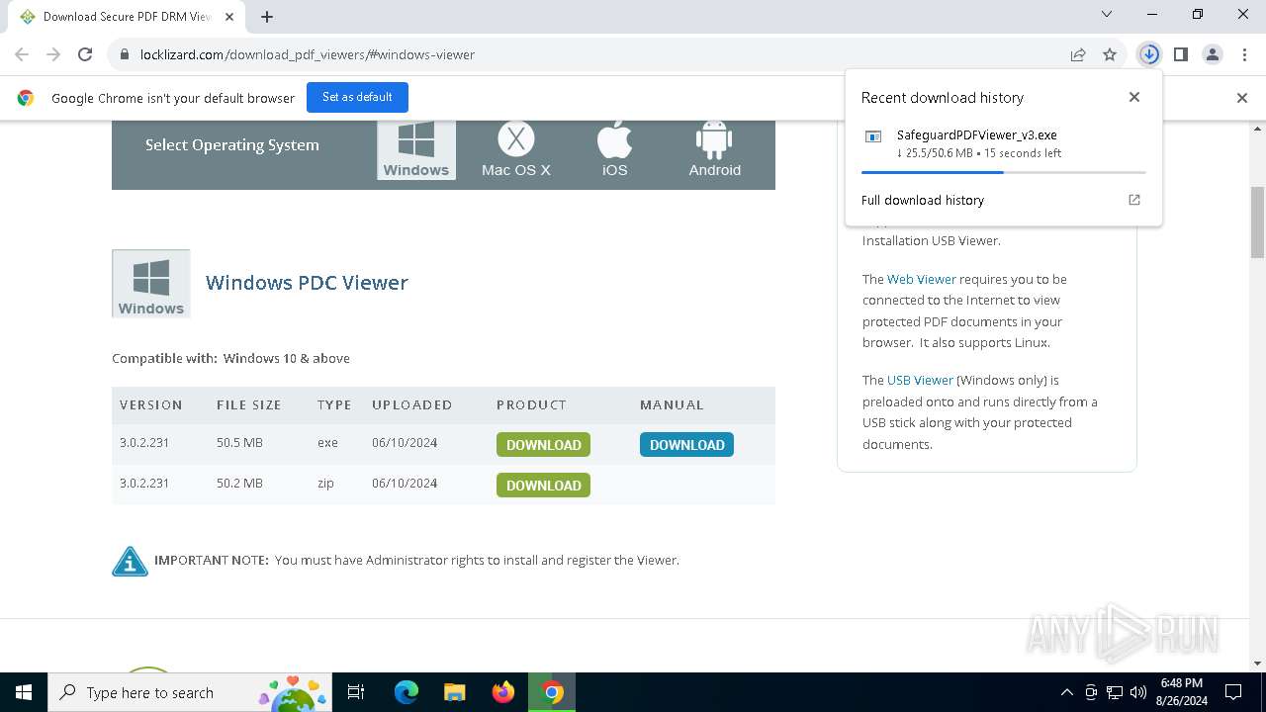Download the viewer manual
The height and width of the screenshot is (712, 1266).
pos(686,445)
